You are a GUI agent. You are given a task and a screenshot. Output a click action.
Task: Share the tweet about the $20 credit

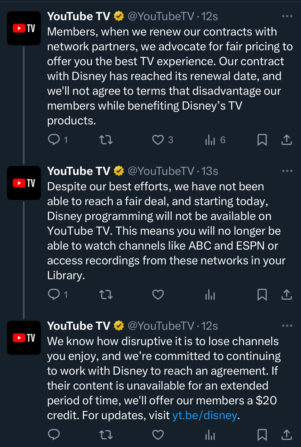286,434
